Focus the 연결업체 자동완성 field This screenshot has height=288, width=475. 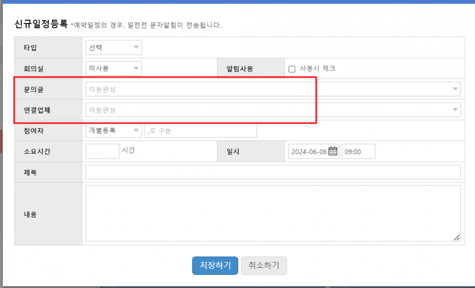coord(265,110)
